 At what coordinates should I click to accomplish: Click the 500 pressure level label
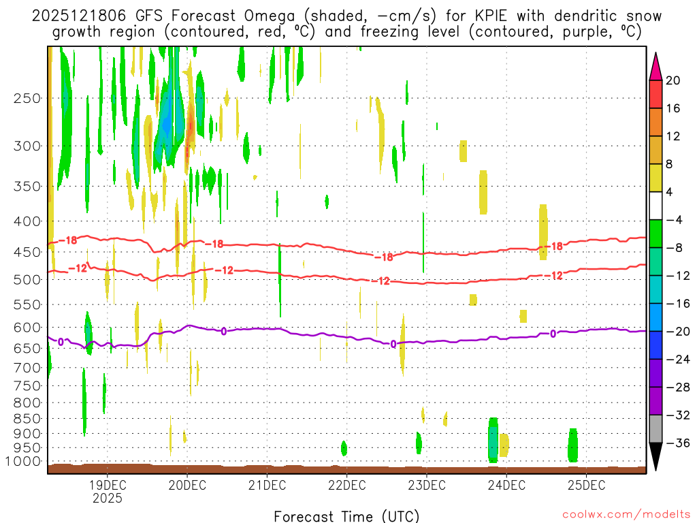(27, 280)
